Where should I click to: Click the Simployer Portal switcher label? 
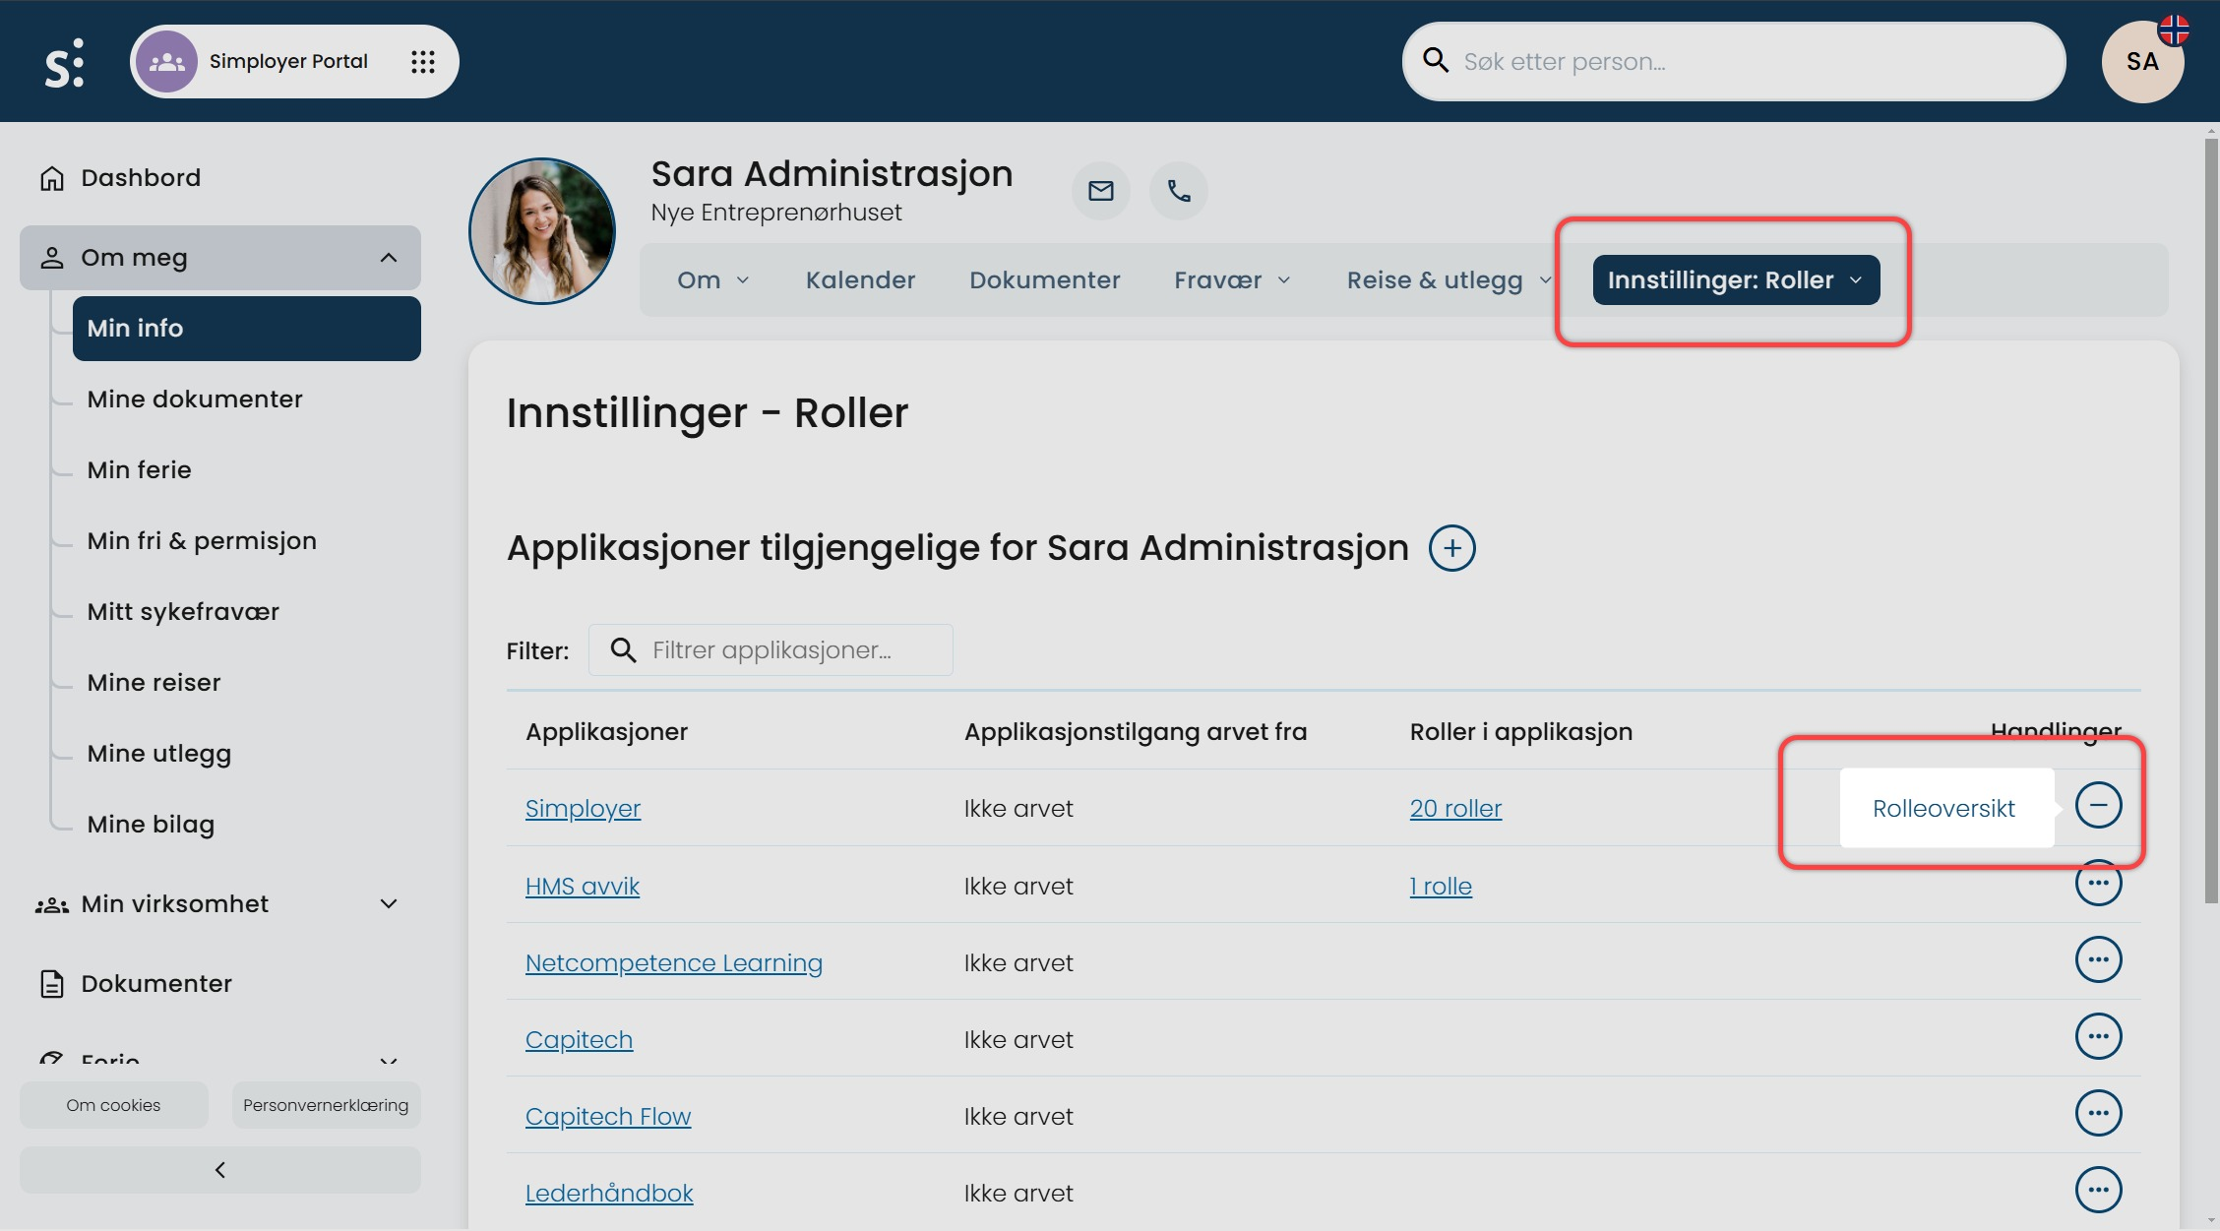288,62
